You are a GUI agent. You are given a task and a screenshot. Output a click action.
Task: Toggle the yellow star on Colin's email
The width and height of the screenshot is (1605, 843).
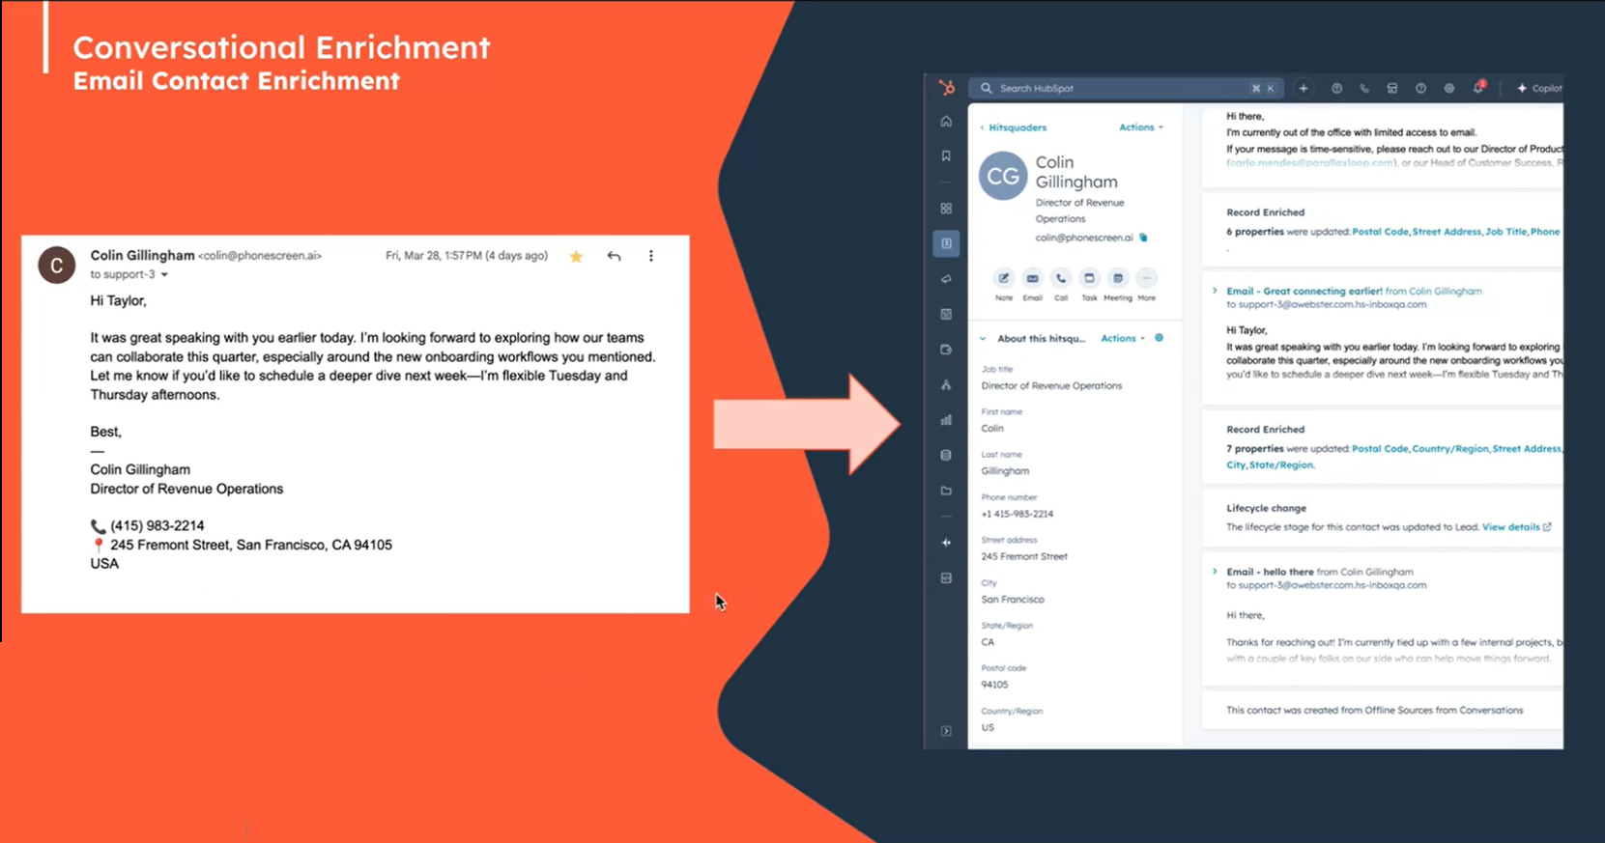pos(576,256)
